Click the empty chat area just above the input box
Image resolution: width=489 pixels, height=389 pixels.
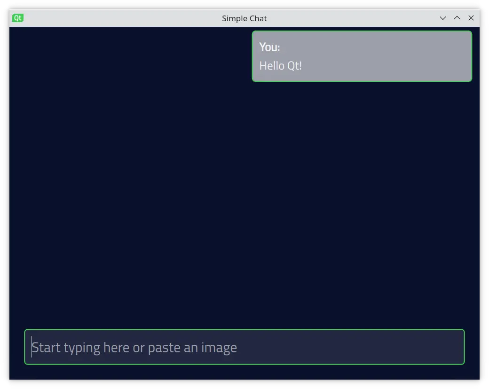click(244, 315)
